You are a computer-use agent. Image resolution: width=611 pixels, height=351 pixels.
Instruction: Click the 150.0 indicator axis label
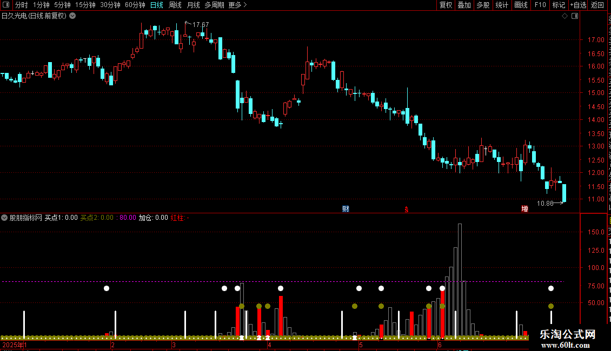tap(596, 232)
